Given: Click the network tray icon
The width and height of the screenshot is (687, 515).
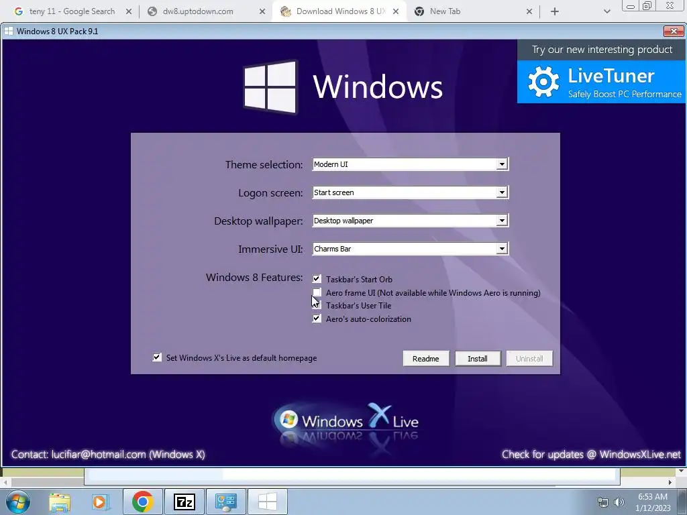Looking at the screenshot, I should (603, 502).
